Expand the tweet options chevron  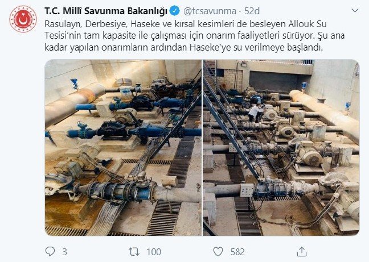[355, 10]
